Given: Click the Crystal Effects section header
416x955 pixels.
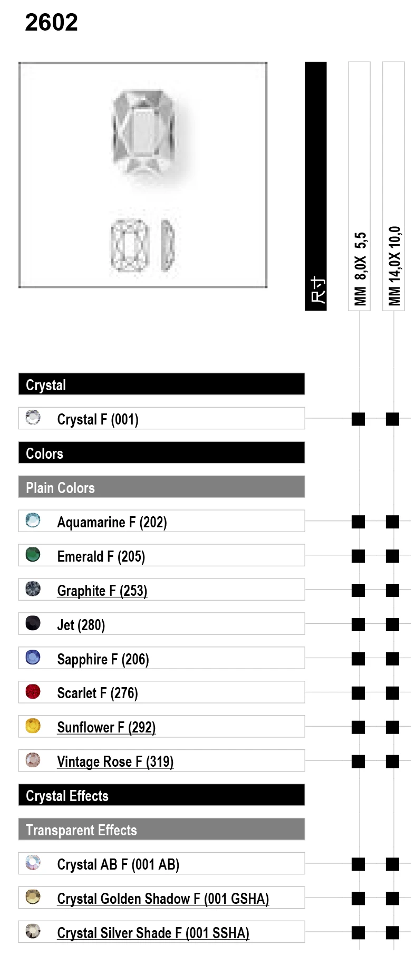Looking at the screenshot, I should click(x=161, y=795).
